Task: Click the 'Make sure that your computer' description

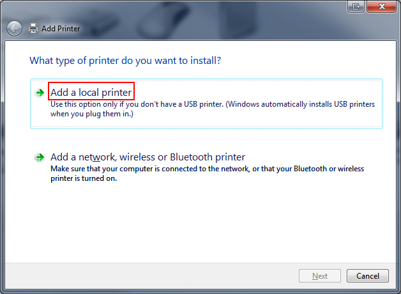Action: [207, 169]
